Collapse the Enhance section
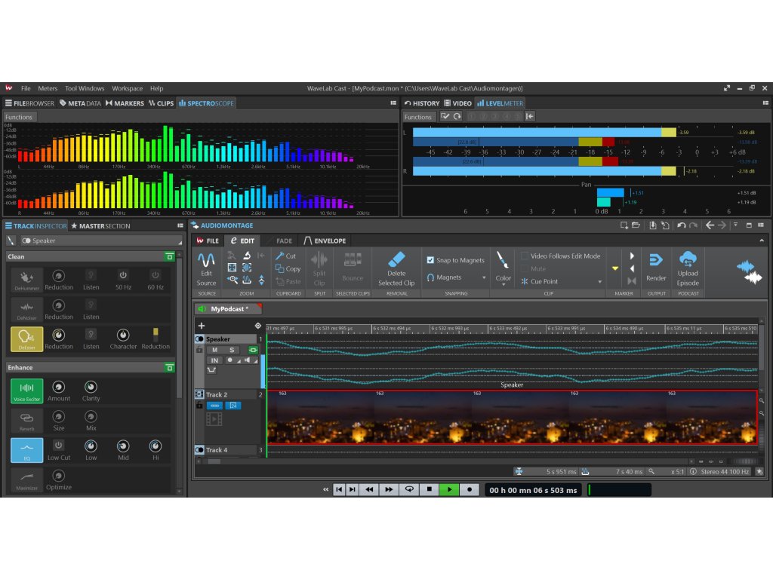The image size is (773, 579). tap(170, 368)
